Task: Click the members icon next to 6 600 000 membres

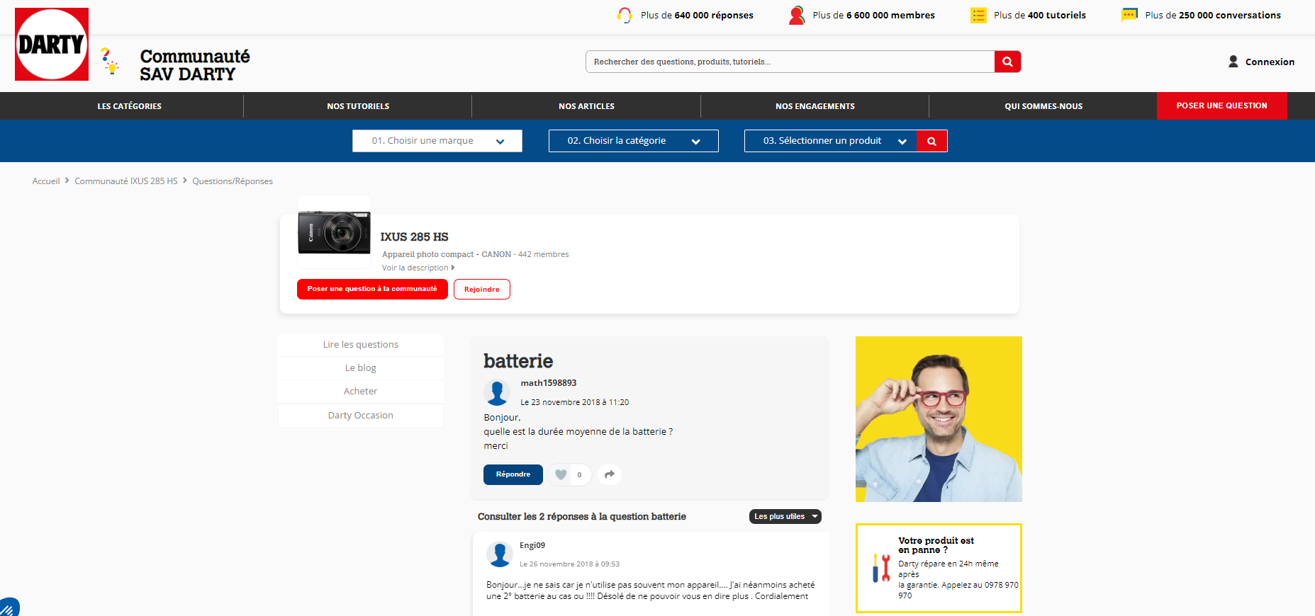Action: pos(797,15)
